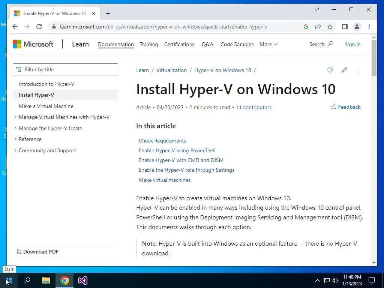Click Sign in
384x288 pixels.
point(352,44)
